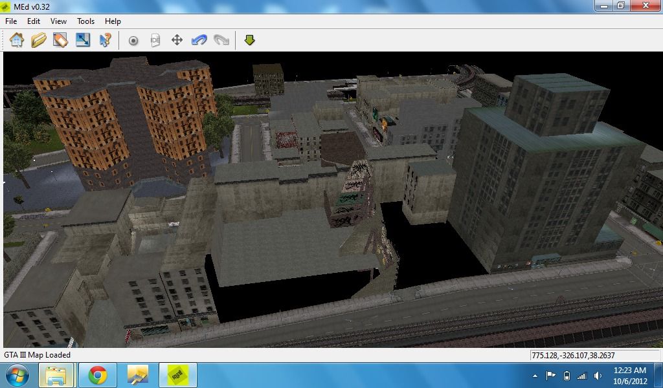Open the File menu
The height and width of the screenshot is (388, 663).
(x=11, y=21)
